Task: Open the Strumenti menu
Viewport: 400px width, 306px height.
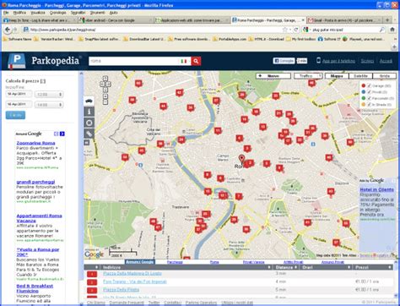Action: coord(97,13)
